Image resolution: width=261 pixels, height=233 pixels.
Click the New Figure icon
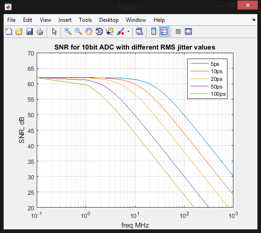point(9,31)
